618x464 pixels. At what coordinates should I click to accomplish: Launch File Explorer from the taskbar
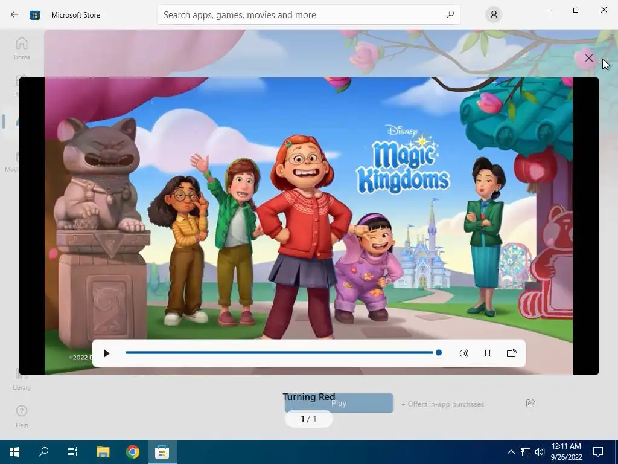(x=103, y=452)
